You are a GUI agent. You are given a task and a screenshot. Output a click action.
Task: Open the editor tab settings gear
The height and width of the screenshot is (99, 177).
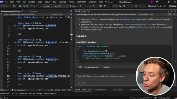tap(71, 11)
